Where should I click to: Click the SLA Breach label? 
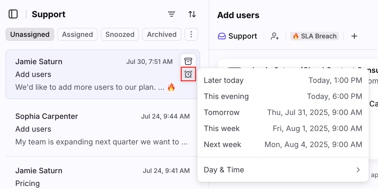315,36
